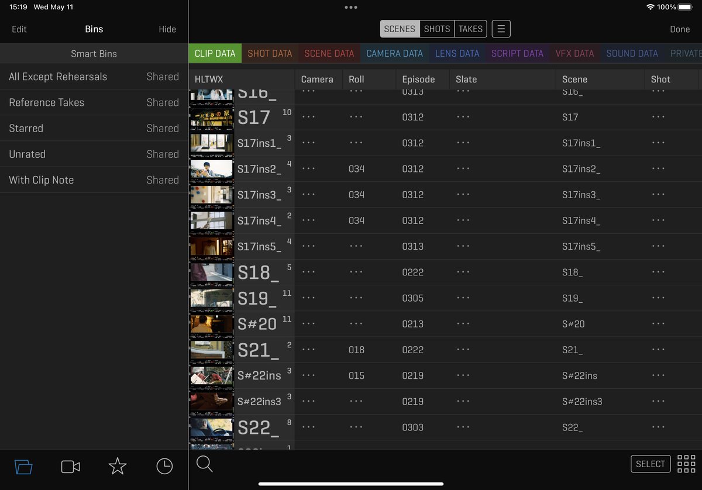Open the Starred smart bin
This screenshot has height=490, width=702.
(x=94, y=128)
